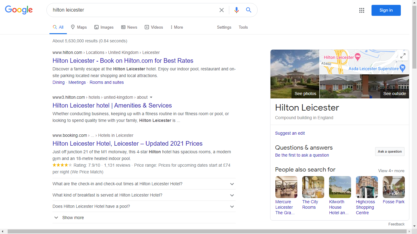The width and height of the screenshot is (417, 234).
Task: Click vertical scrollbar down arrow
Action: pos(414,226)
